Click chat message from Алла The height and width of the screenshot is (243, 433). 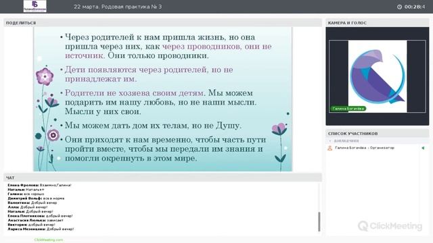click(x=28, y=207)
